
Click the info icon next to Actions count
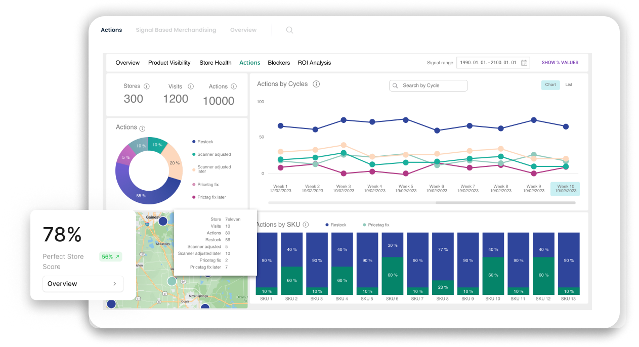coord(232,86)
